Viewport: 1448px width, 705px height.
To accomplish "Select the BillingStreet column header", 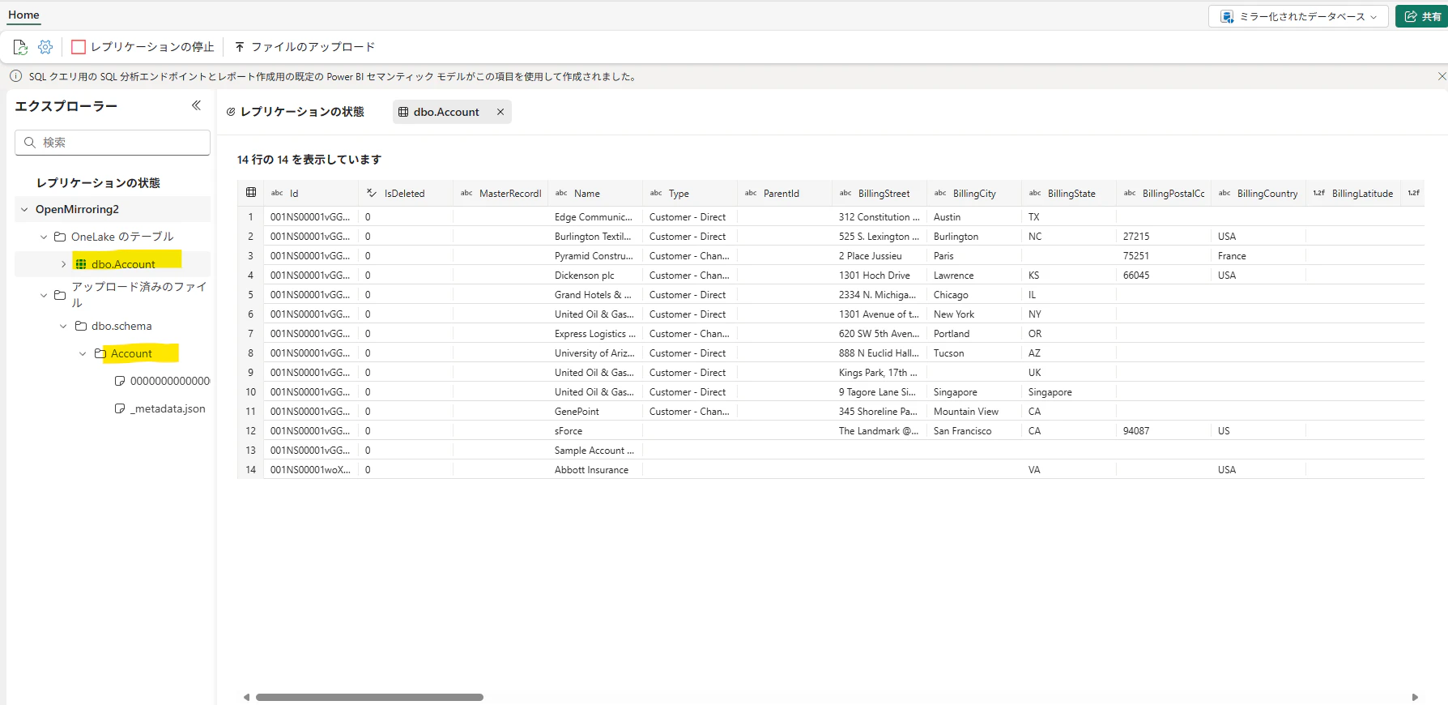I will click(x=879, y=194).
